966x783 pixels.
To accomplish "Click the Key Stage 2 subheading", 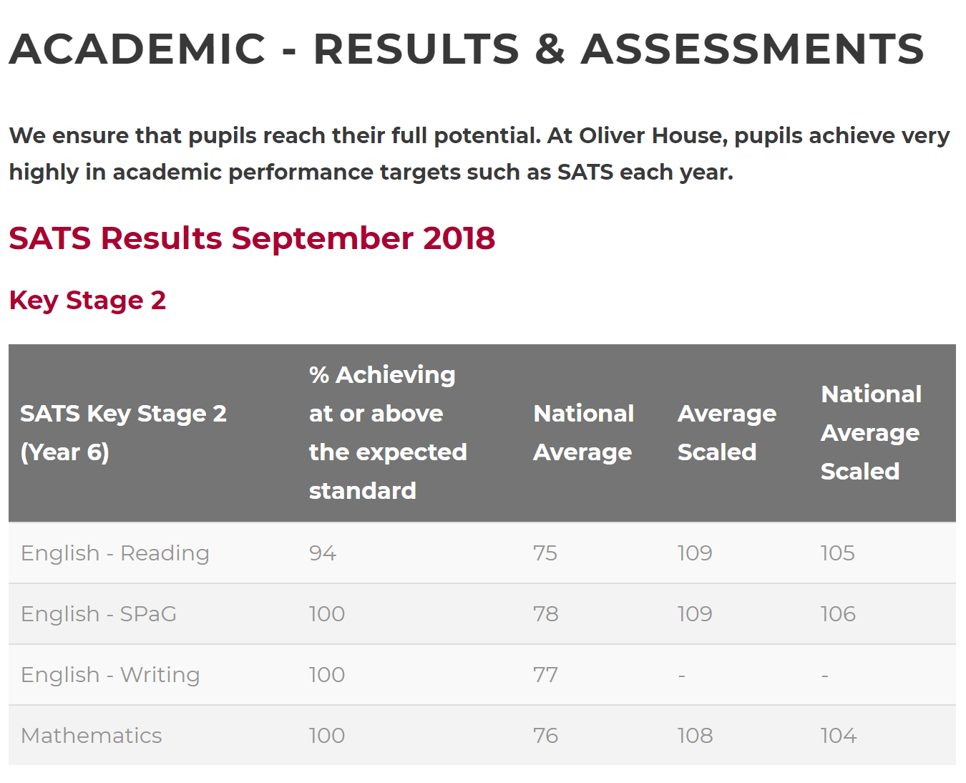I will [x=87, y=300].
